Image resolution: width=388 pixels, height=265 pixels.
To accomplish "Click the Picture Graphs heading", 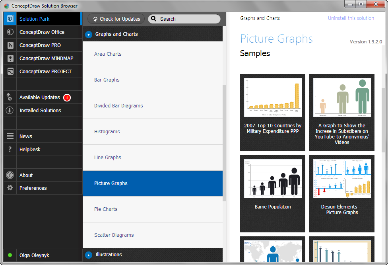I will coord(276,39).
